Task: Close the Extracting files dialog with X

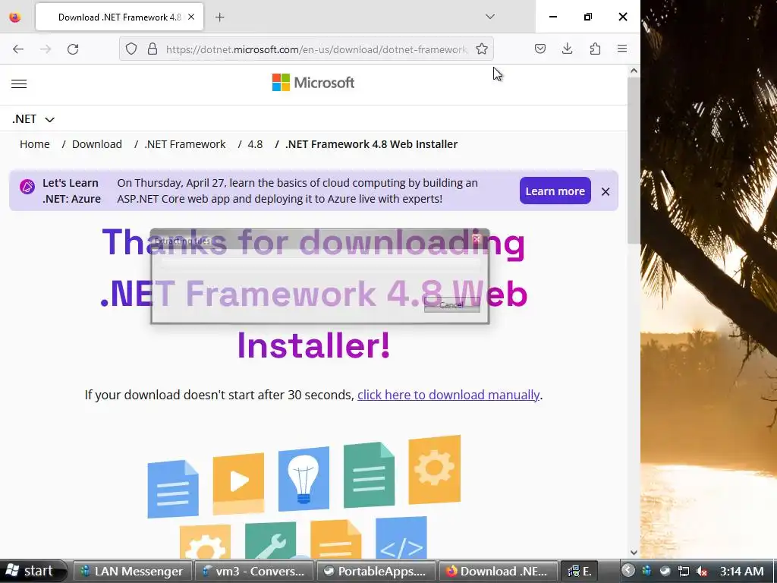Action: pyautogui.click(x=477, y=239)
